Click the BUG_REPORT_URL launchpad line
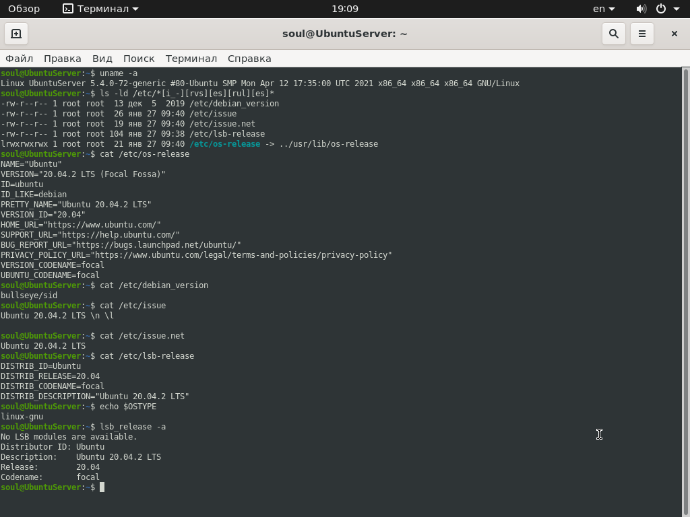This screenshot has width=690, height=517. pyautogui.click(x=121, y=245)
